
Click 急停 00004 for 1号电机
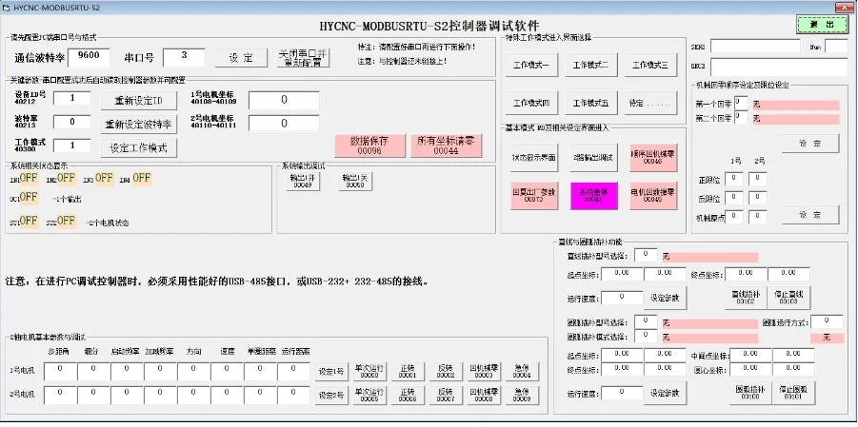[x=522, y=372]
